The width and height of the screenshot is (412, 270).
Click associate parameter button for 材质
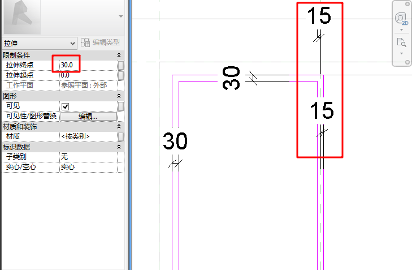pyautogui.click(x=120, y=137)
